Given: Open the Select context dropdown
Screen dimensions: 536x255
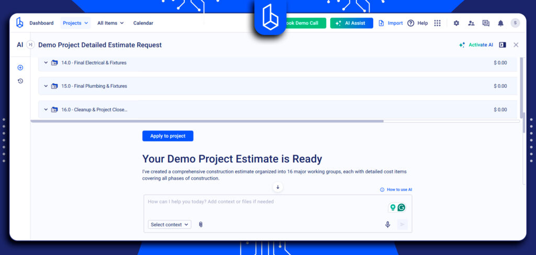Looking at the screenshot, I should click(170, 224).
